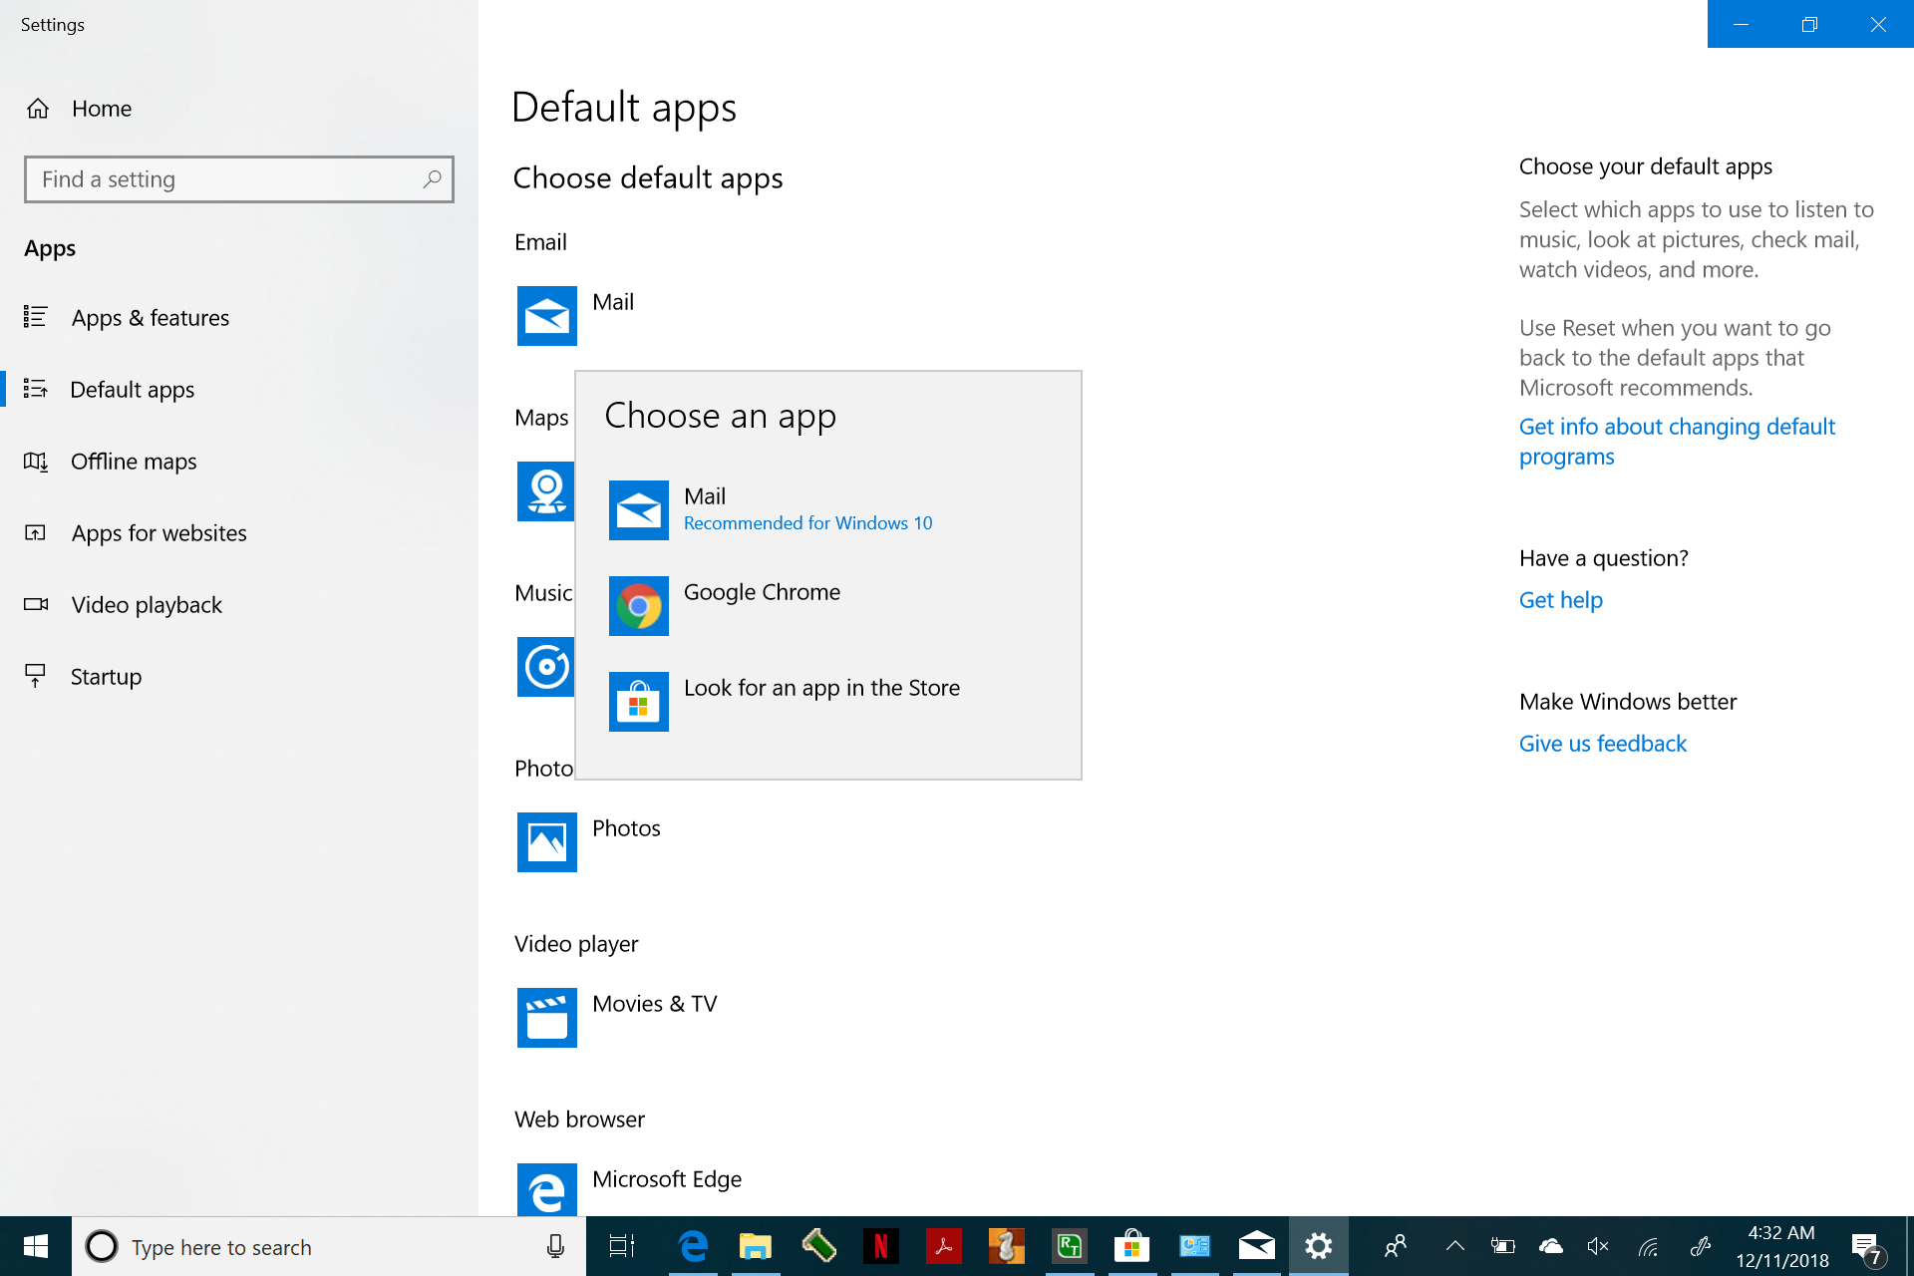
Task: Open Microsoft Store from the taskbar
Action: click(x=1132, y=1246)
